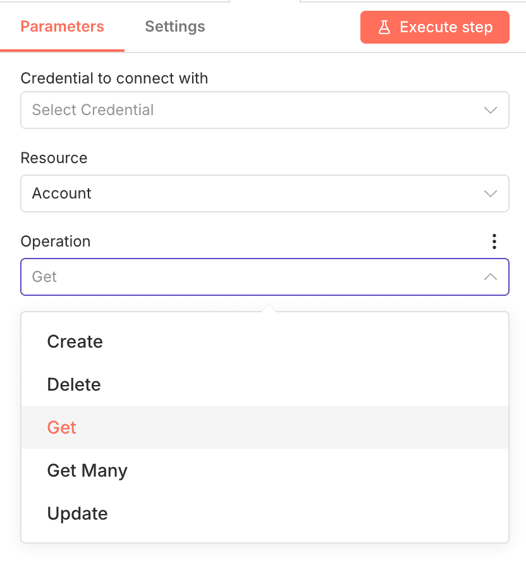Click the upward chevron on the Operation field
Screen dimensions: 526x574
click(x=491, y=277)
